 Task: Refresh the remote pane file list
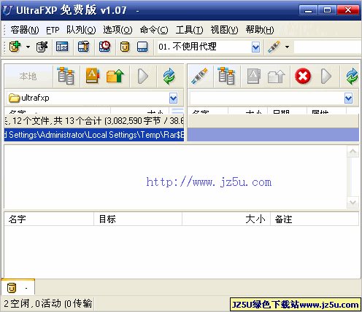[352, 77]
